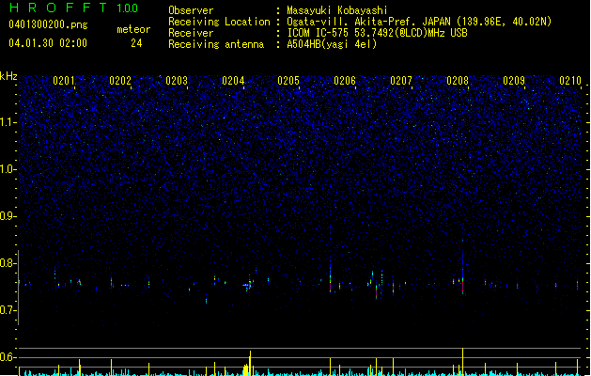Image resolution: width=591 pixels, height=376 pixels.
Task: Click the meteor count value 24
Action: pyautogui.click(x=136, y=43)
